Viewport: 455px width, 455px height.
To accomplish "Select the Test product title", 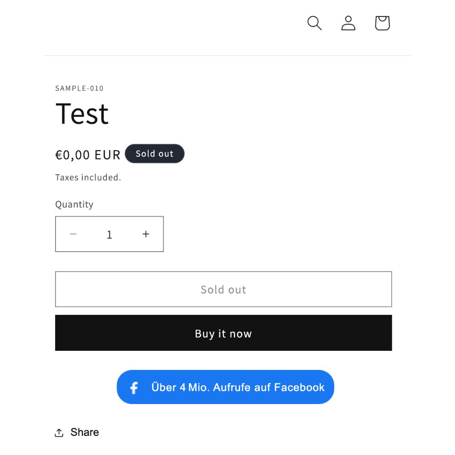I will [82, 114].
